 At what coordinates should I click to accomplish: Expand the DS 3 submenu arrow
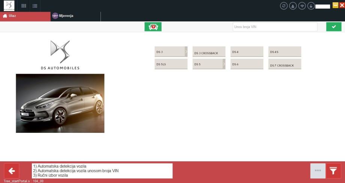pyautogui.click(x=186, y=52)
